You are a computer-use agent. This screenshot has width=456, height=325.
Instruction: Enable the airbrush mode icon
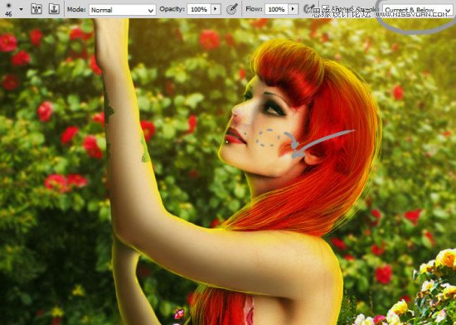coord(309,9)
